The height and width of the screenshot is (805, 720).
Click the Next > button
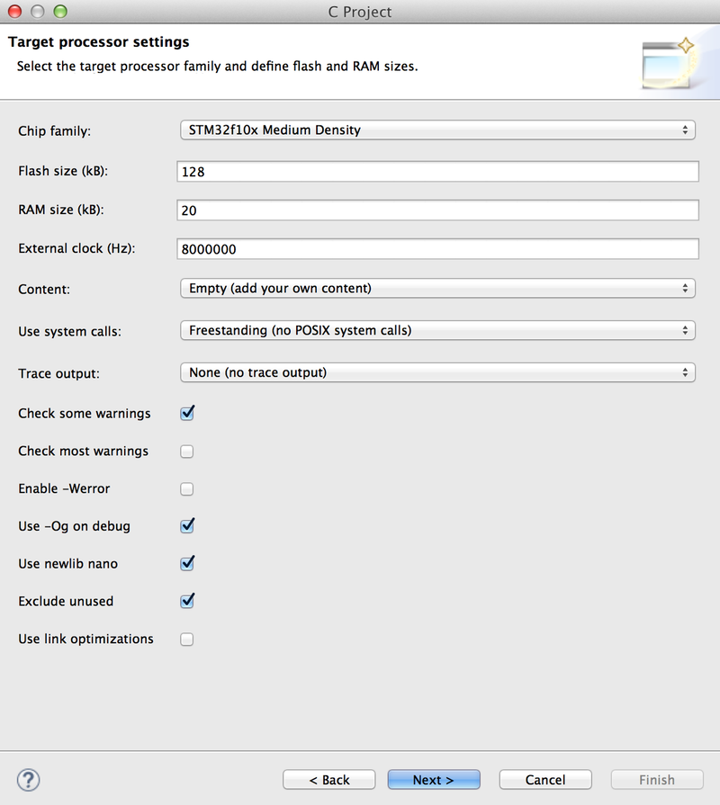(x=434, y=780)
